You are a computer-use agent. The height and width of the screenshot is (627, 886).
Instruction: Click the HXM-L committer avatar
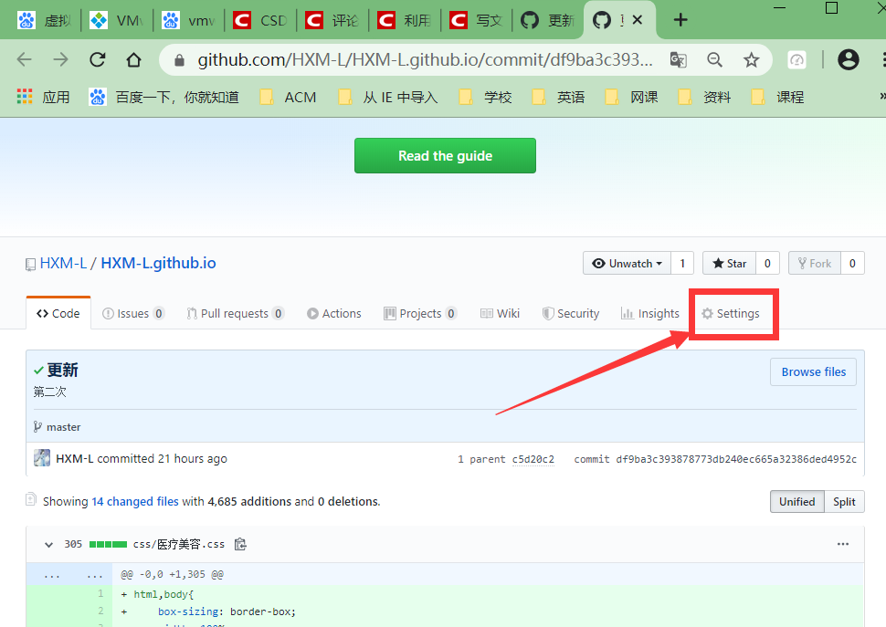(x=42, y=457)
